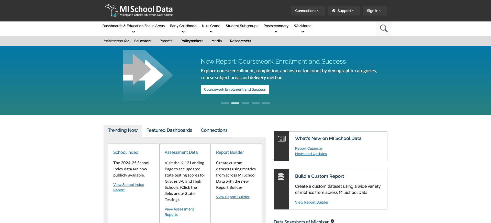
Task: Go to Media information page
Action: (x=217, y=41)
